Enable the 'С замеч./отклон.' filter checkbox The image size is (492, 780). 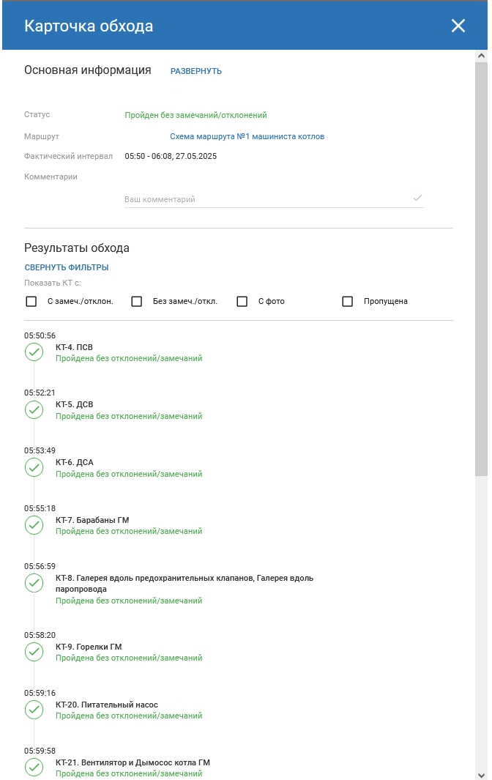(x=31, y=302)
